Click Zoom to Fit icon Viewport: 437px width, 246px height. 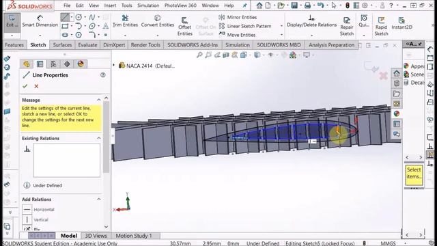tap(199, 55)
